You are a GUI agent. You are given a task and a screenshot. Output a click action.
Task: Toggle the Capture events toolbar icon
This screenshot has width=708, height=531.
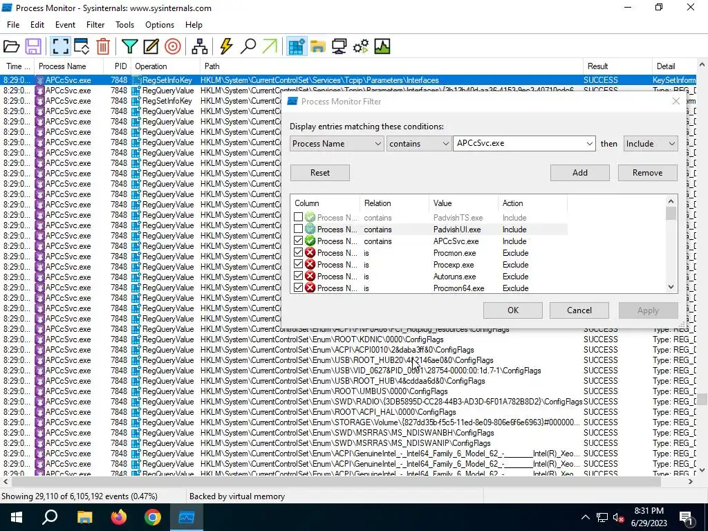click(x=60, y=46)
